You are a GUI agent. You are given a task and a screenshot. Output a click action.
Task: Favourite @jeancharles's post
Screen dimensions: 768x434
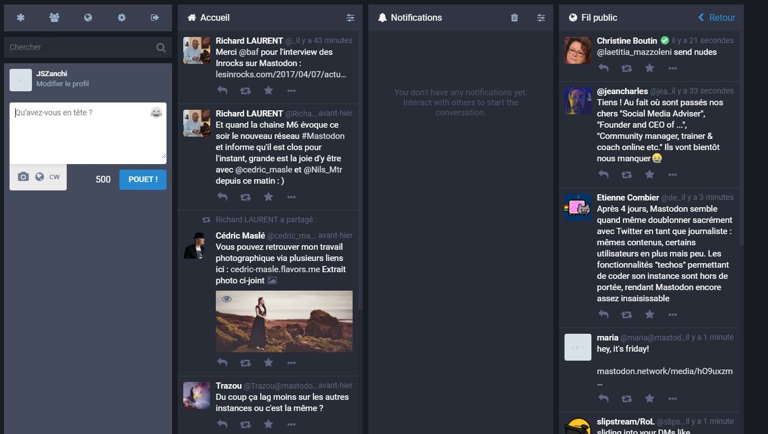(650, 174)
